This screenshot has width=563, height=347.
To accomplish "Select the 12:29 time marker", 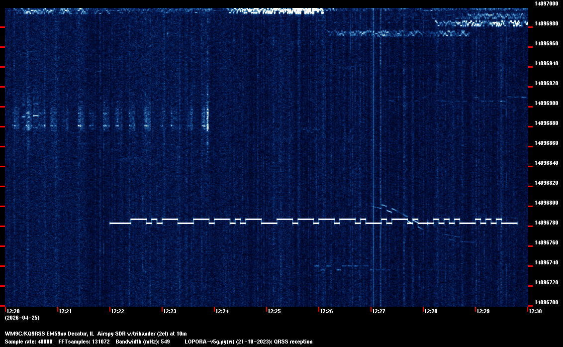I will 483,312.
